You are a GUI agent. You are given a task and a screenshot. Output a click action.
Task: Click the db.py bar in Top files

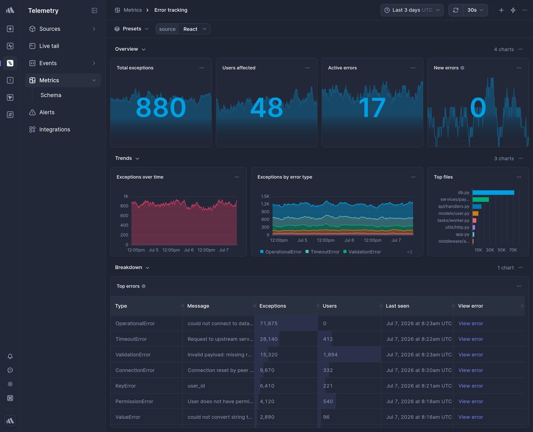(x=493, y=192)
